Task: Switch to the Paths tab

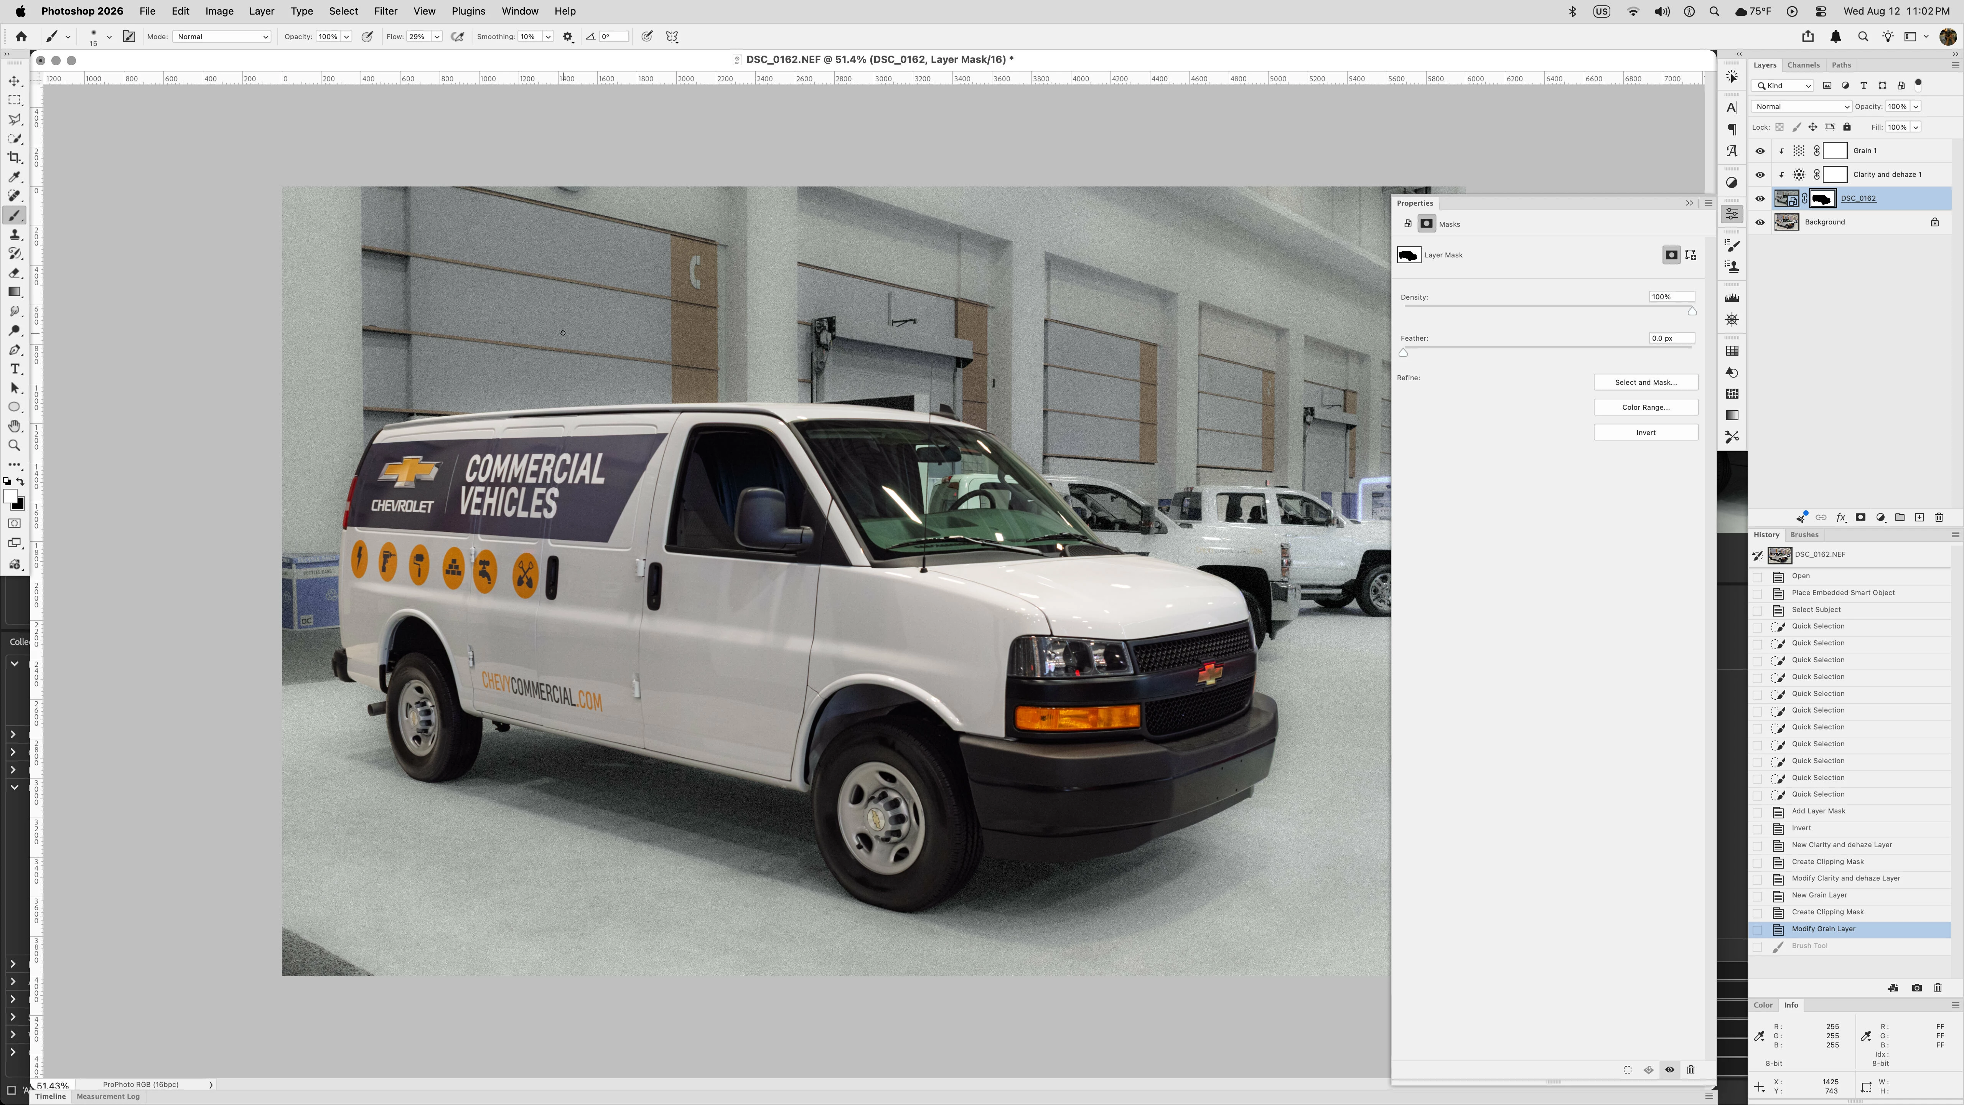Action: point(1841,66)
